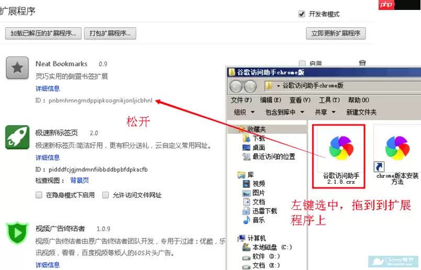Click the php logo at top right
This screenshot has height=270, width=421.
tap(386, 5)
